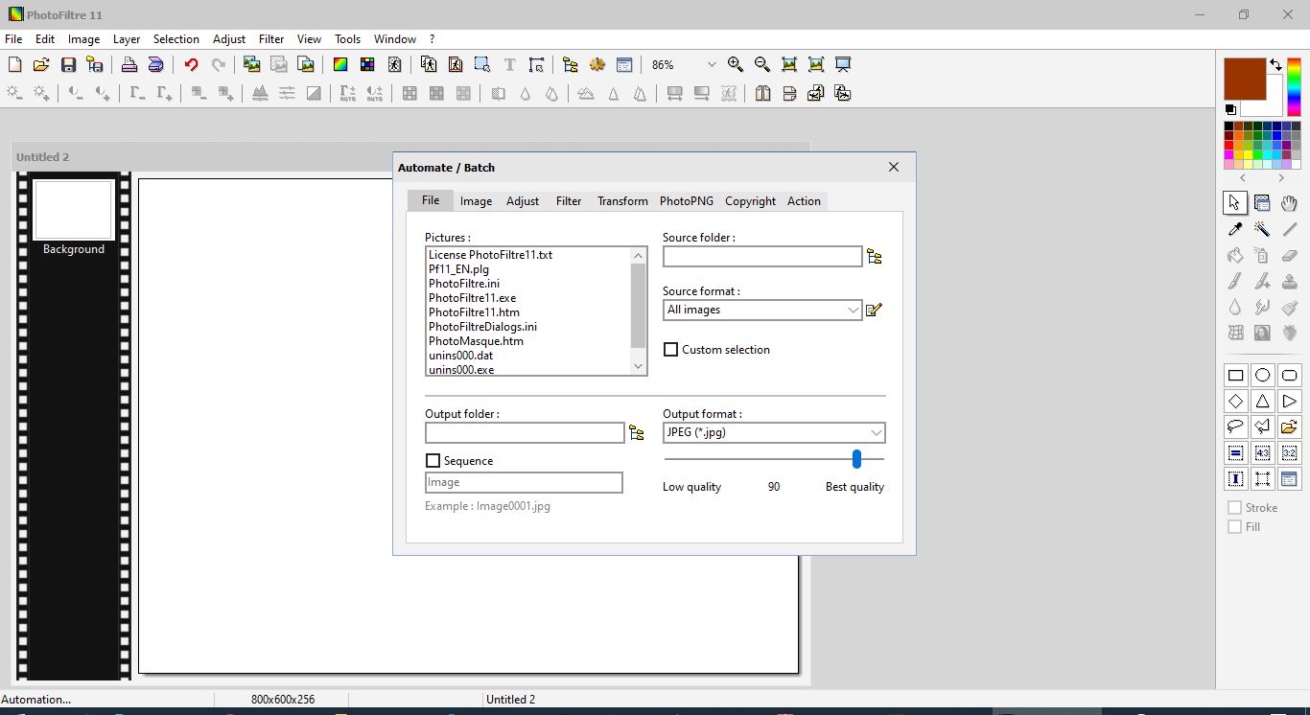
Task: Switch to the Action tab
Action: (804, 201)
